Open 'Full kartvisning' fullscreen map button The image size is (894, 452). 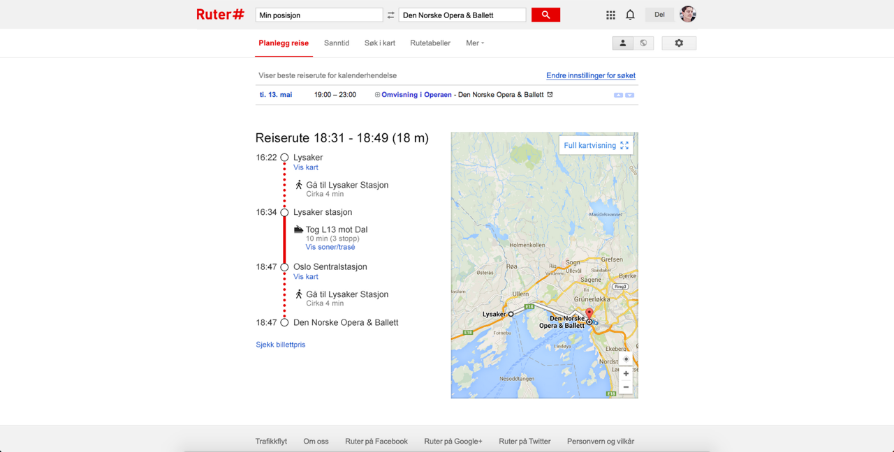click(596, 145)
